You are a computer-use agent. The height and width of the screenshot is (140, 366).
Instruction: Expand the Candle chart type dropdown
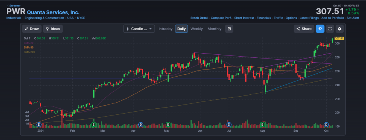click(x=139, y=29)
